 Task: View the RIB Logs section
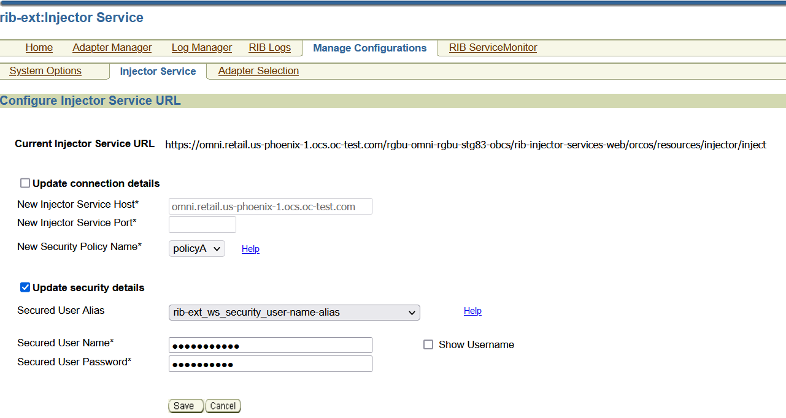coord(269,47)
